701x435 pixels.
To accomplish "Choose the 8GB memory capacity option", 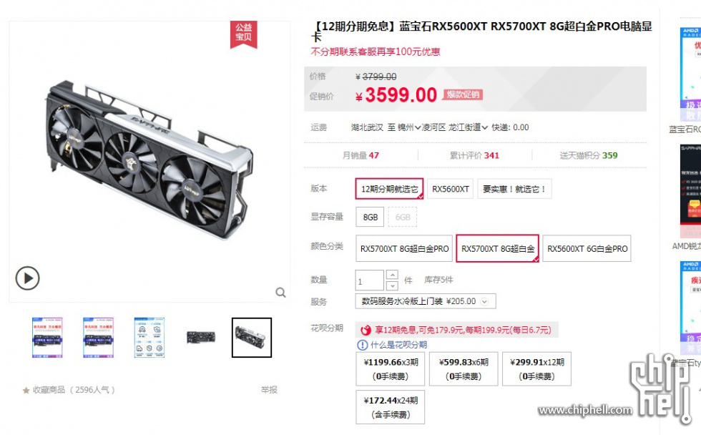I will click(371, 217).
